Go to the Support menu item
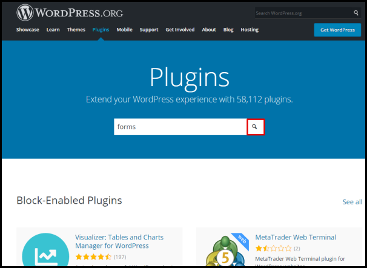 point(149,30)
